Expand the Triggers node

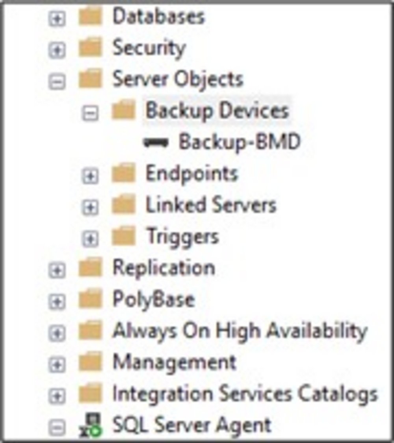[x=90, y=239]
